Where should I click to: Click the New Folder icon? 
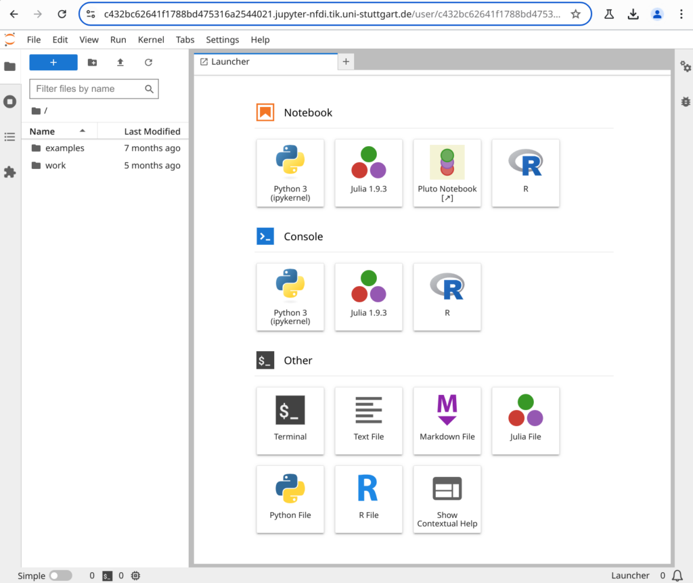point(93,62)
